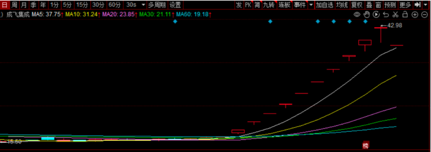
Task: Open the dropdown arrow beside 30s
Action: pos(143,5)
